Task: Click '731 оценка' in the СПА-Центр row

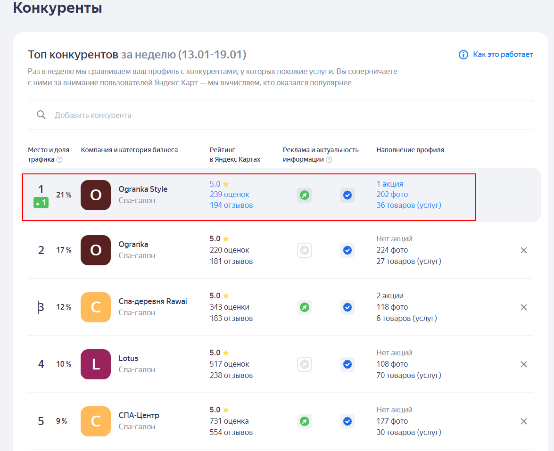Action: click(229, 421)
